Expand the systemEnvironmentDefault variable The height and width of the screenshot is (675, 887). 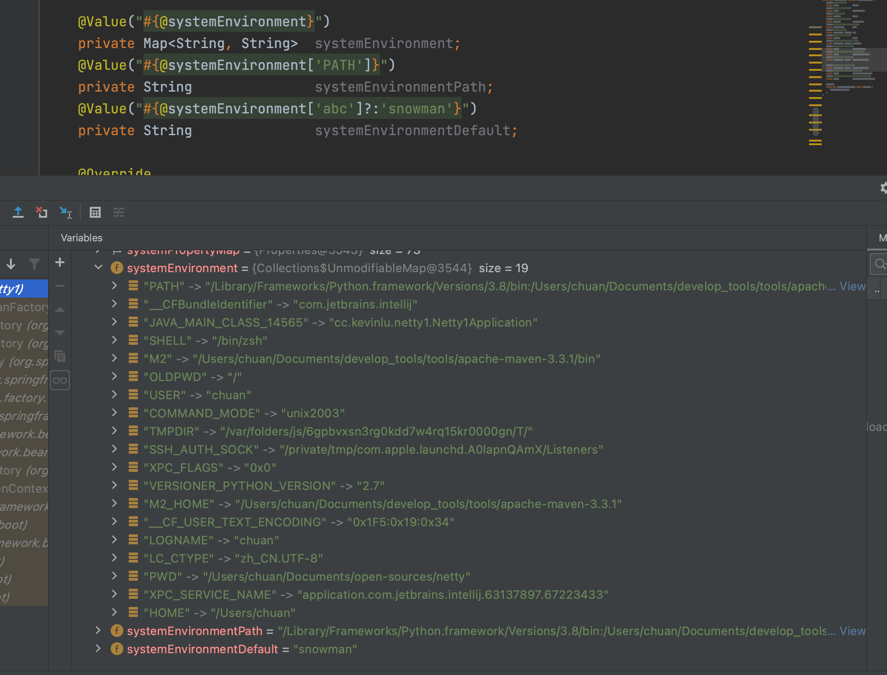pyautogui.click(x=98, y=649)
